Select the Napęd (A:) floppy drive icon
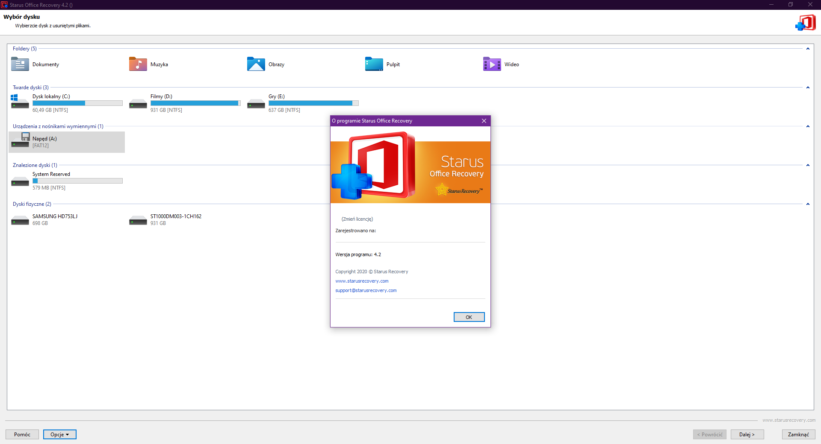The image size is (821, 444). click(20, 140)
